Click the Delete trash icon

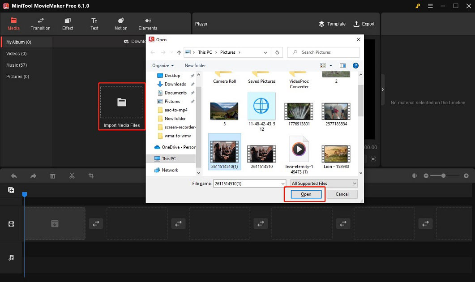coord(52,175)
